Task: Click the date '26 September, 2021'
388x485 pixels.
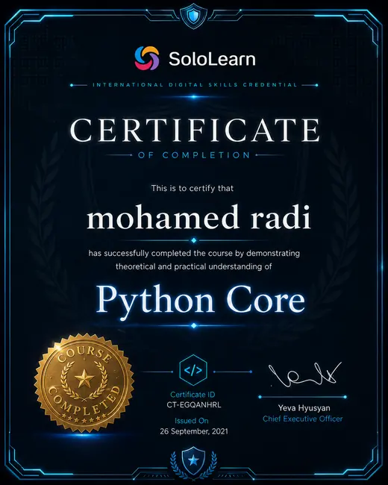Action: tap(194, 431)
